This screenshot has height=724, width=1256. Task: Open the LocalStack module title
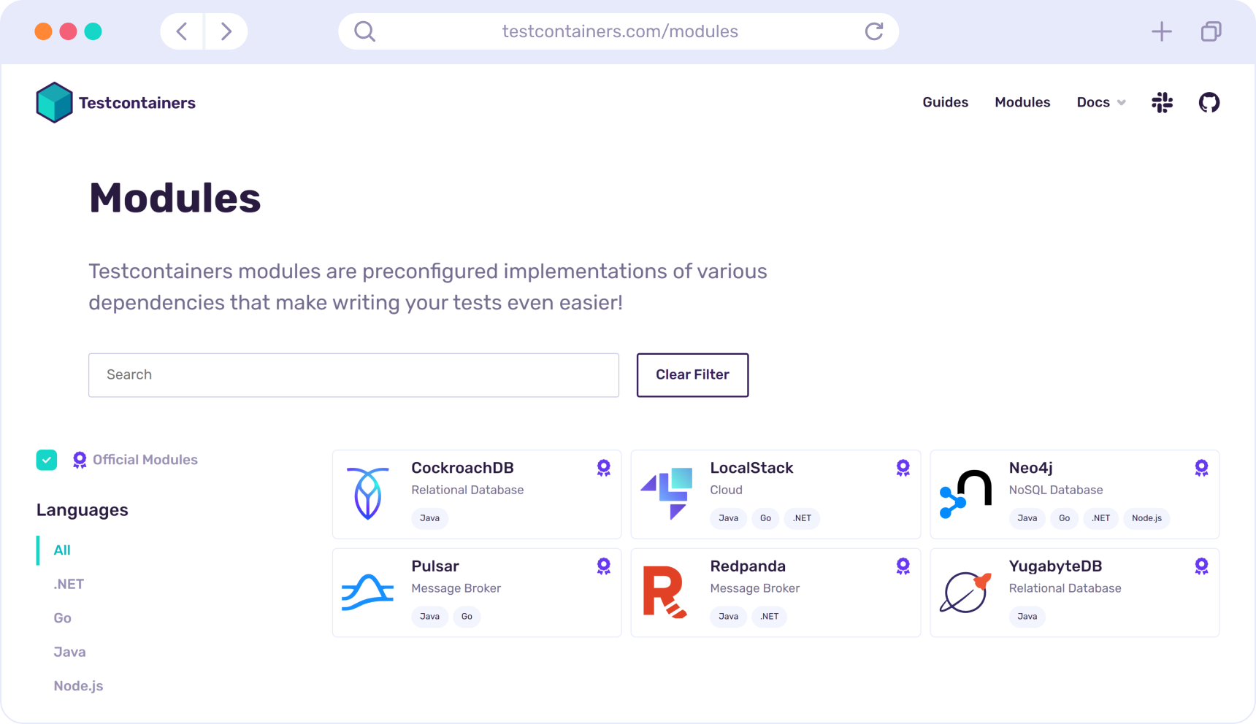click(x=751, y=468)
